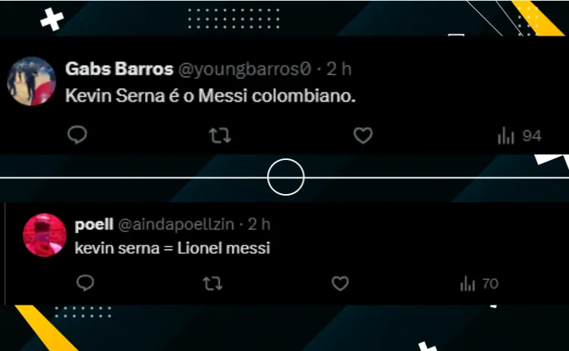Visit @youngbarros0 handle link

(245, 69)
